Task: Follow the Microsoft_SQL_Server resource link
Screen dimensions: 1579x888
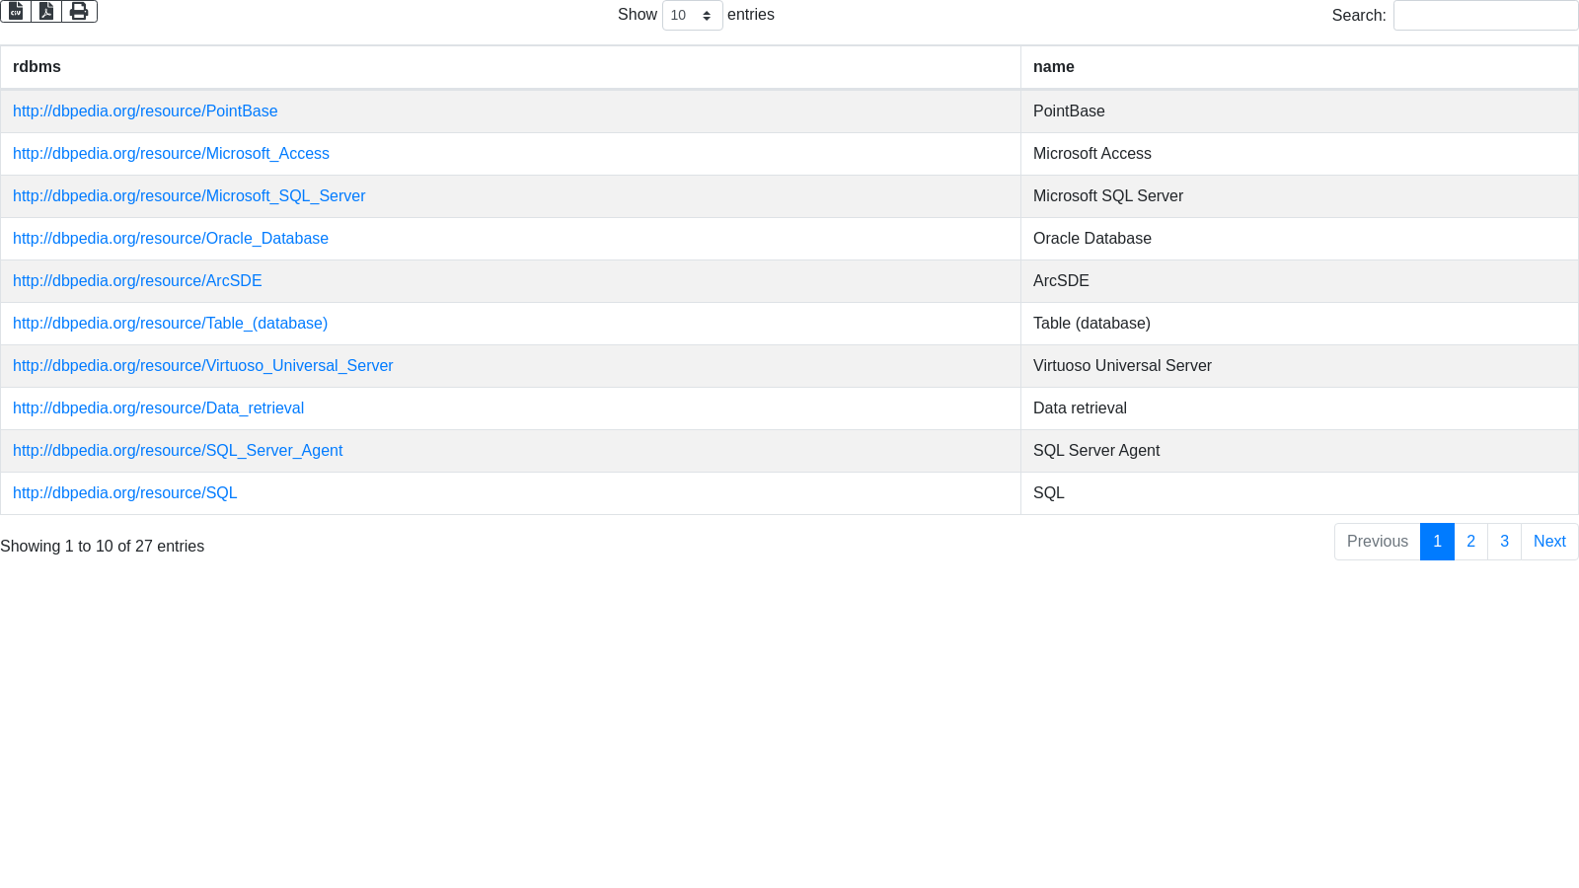Action: coord(188,196)
